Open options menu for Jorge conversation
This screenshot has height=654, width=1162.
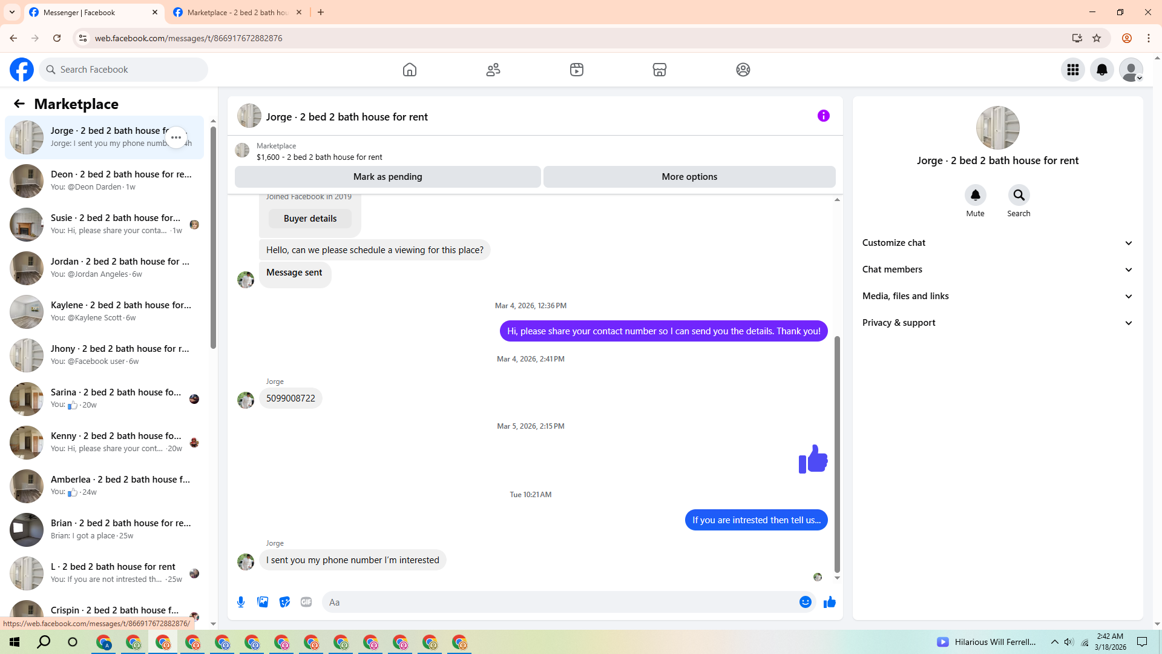click(x=176, y=137)
